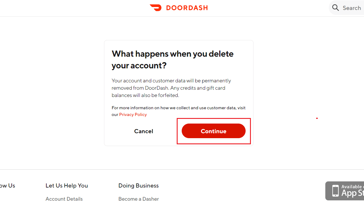Click the red DoorDash logo icon

[x=156, y=8]
